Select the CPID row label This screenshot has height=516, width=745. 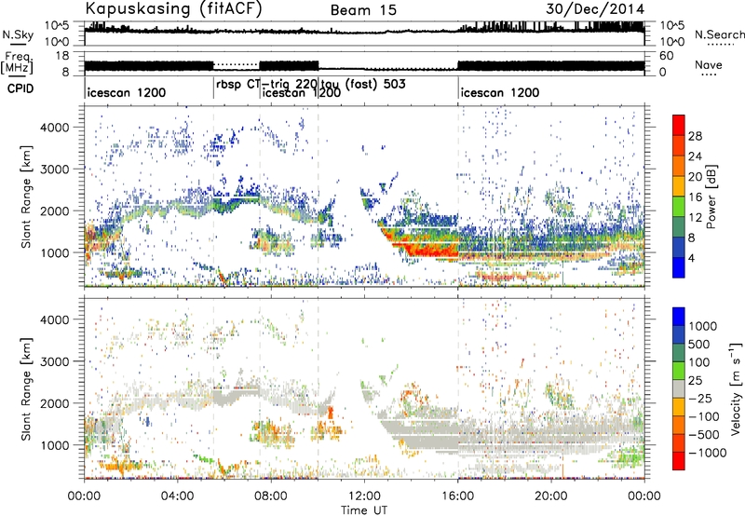click(x=20, y=88)
